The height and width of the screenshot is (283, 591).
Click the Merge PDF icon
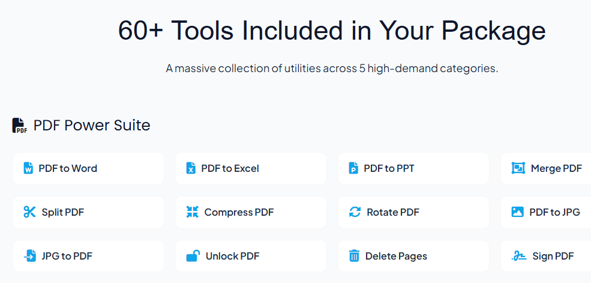[518, 168]
